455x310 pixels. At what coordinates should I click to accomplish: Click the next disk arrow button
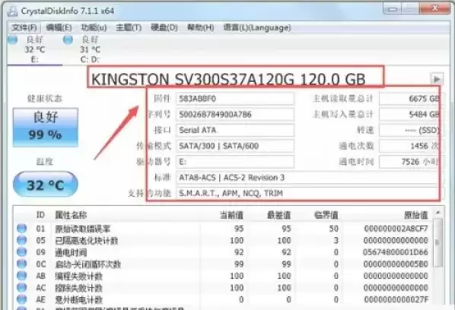coord(437,79)
